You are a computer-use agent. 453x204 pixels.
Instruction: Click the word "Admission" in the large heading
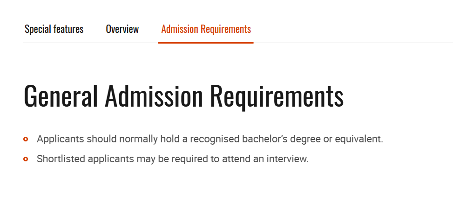pyautogui.click(x=154, y=96)
